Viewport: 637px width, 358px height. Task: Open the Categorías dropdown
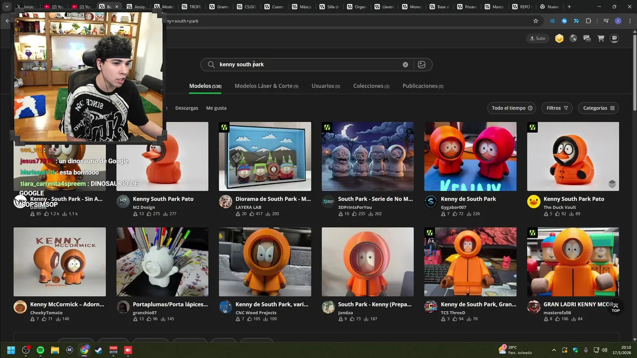[598, 108]
